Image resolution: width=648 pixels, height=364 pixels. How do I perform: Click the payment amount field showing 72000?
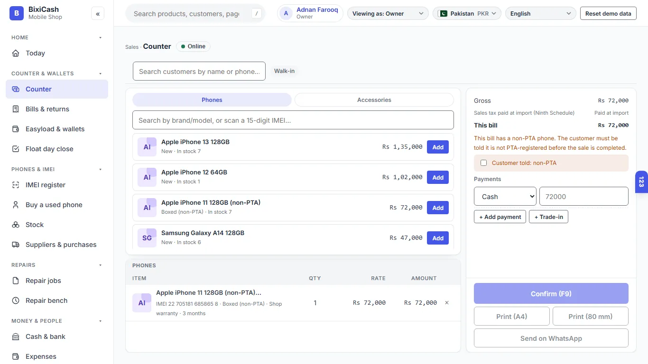coord(584,197)
